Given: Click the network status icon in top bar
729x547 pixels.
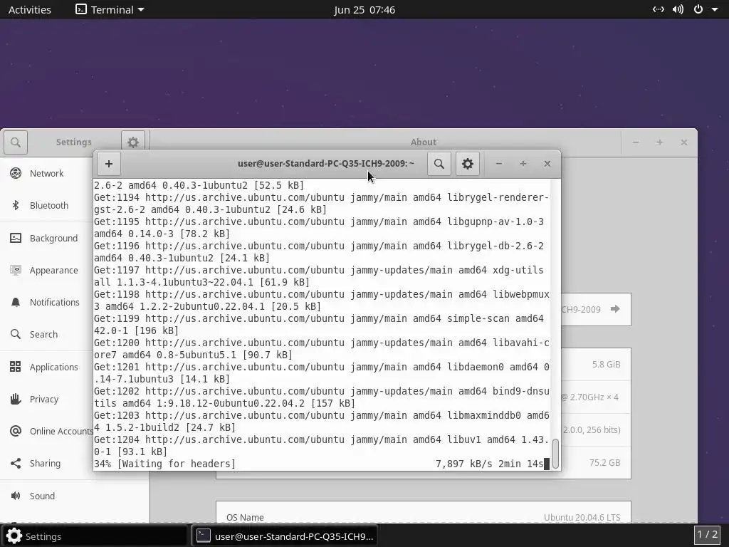Looking at the screenshot, I should 659,9.
